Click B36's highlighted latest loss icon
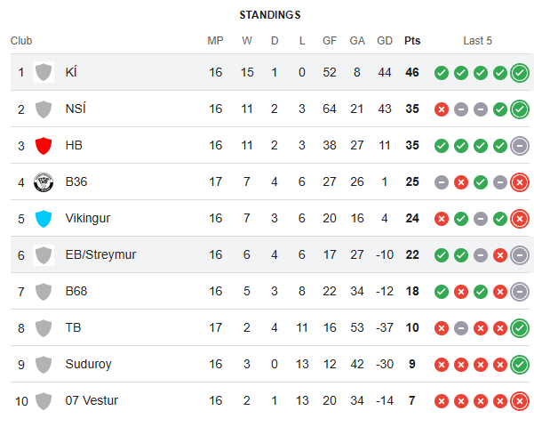Image resolution: width=534 pixels, height=435 pixels. (520, 182)
